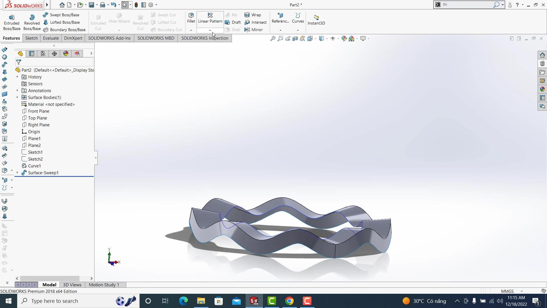Open the ConfigurationManager tab icon
This screenshot has height=308, width=547.
pos(43,54)
